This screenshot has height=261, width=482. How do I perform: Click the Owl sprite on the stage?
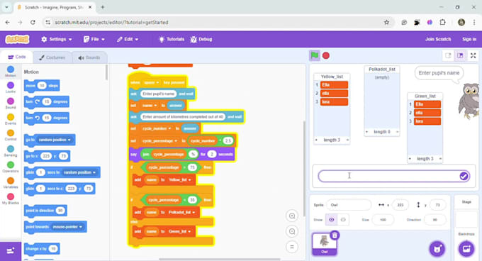coord(469,101)
